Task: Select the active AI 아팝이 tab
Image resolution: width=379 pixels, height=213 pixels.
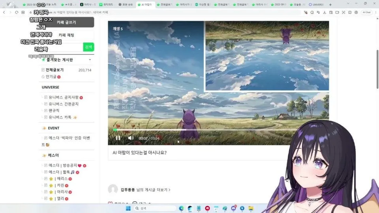Action: pos(145,5)
